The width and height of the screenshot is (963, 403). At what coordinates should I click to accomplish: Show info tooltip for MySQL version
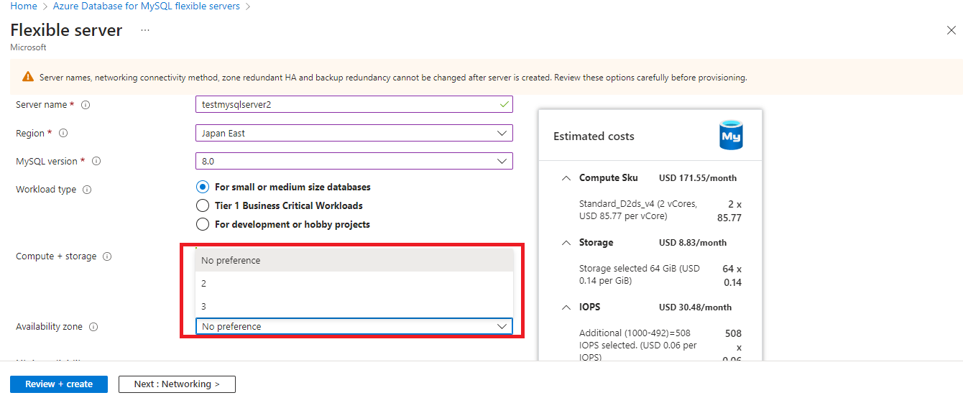[96, 162]
